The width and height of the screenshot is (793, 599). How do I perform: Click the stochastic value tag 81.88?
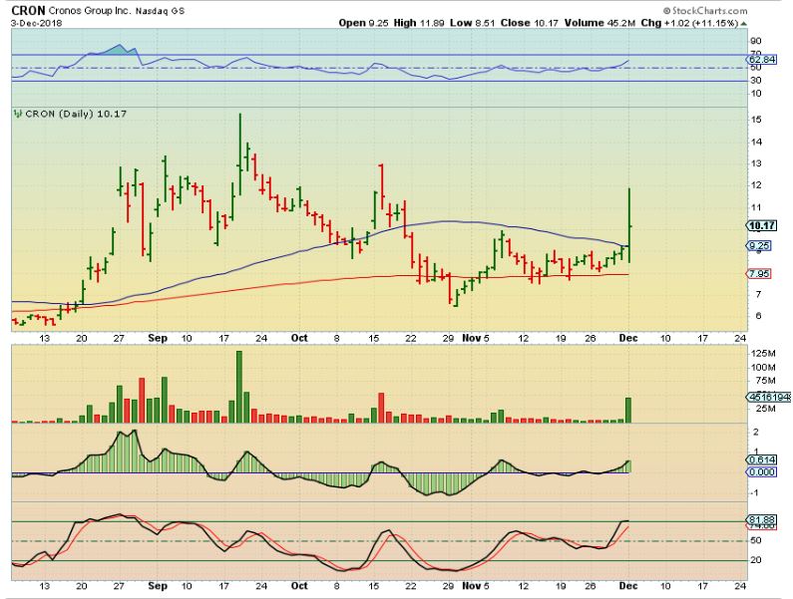click(761, 519)
